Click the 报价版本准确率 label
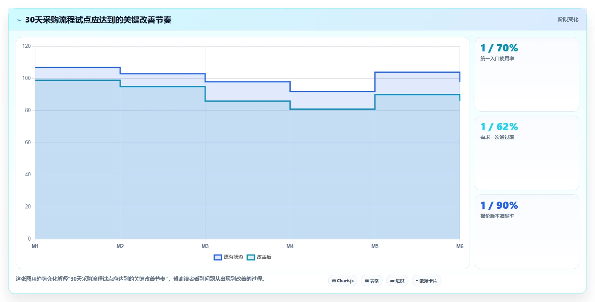The height and width of the screenshot is (302, 595). (497, 216)
